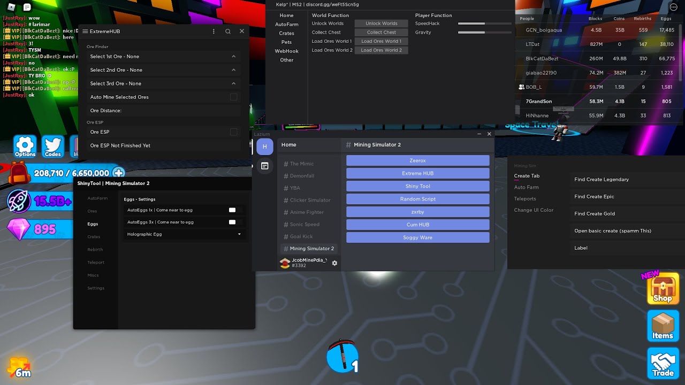Screen dimensions: 685x385
Task: Click the Load Ores World 2 button
Action: (x=382, y=50)
